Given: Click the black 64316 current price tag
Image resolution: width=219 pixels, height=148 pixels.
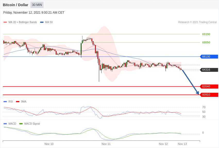Looking at the screenshot, I should (x=209, y=70).
